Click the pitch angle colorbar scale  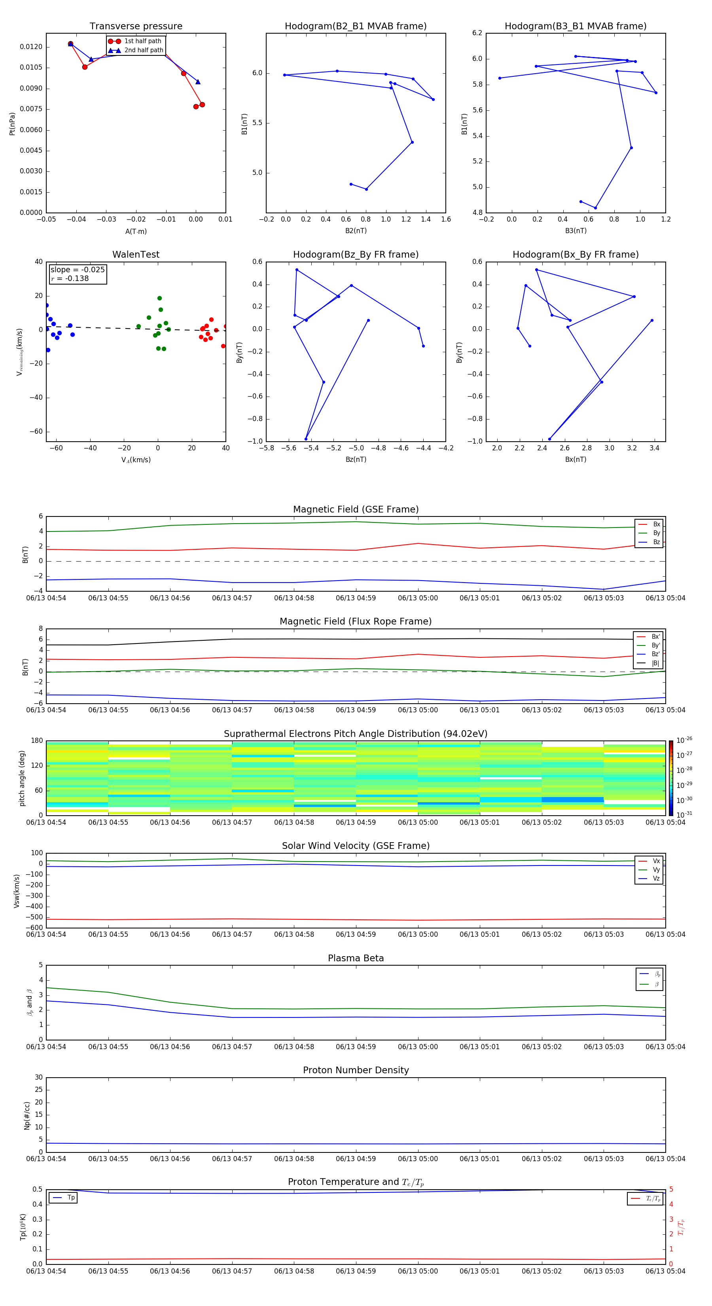pos(670,778)
